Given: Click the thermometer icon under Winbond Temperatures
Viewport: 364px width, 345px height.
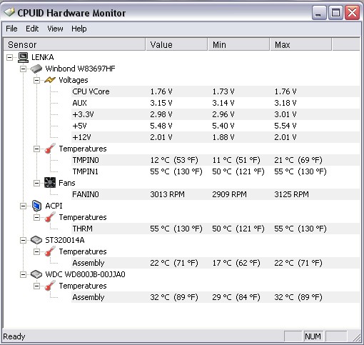Looking at the screenshot, I should [x=50, y=149].
